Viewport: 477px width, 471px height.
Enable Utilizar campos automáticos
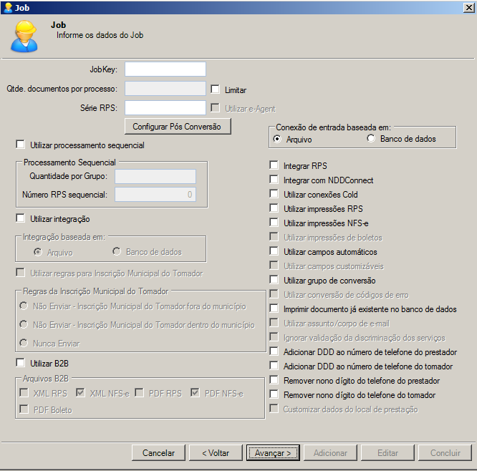(274, 251)
